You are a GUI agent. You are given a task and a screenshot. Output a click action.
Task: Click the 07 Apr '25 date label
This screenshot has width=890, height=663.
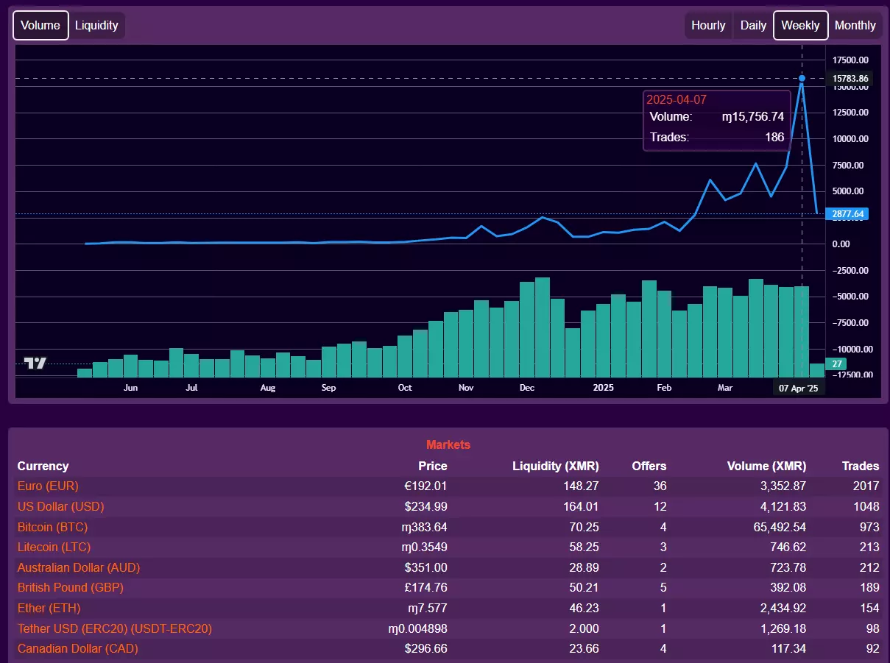pyautogui.click(x=799, y=387)
